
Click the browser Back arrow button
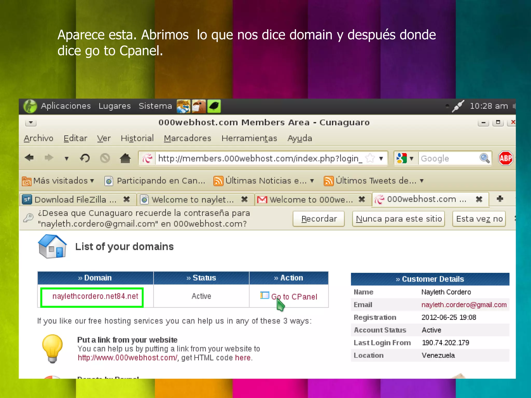tap(29, 158)
